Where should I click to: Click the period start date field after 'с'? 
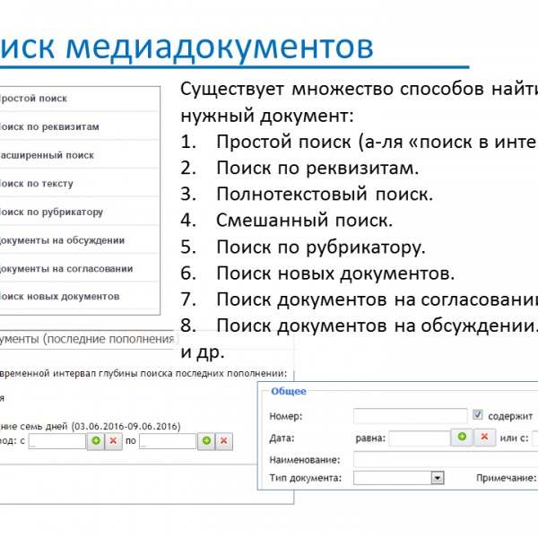[x=56, y=441]
